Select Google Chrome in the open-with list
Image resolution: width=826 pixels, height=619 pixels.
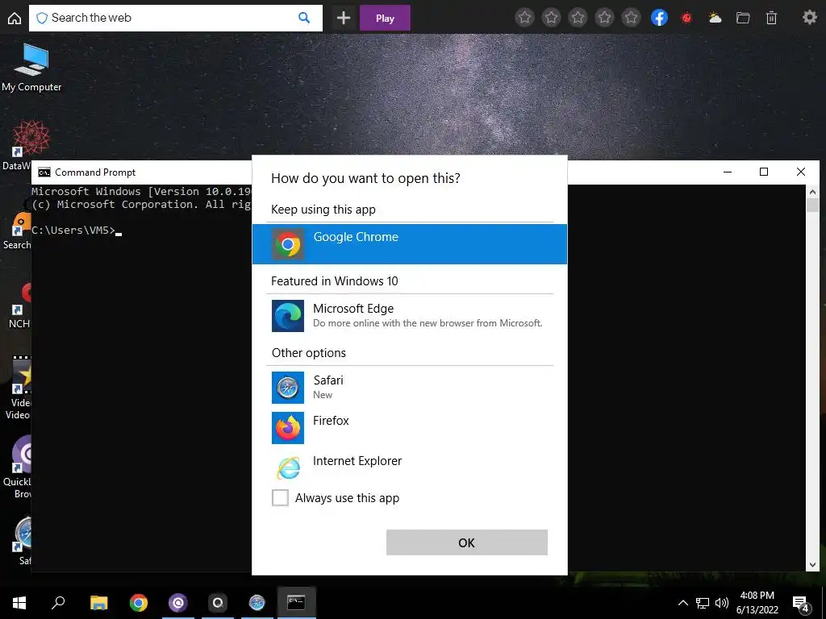[x=409, y=243]
